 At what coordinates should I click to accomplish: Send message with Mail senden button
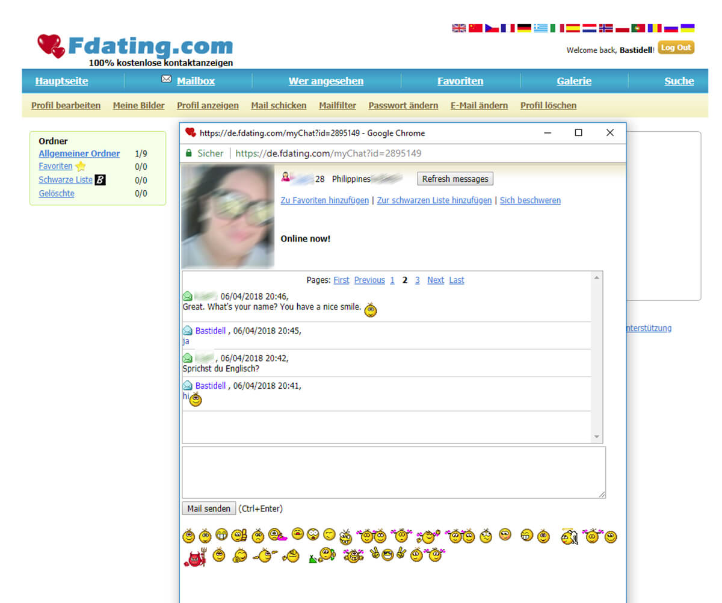(x=209, y=509)
